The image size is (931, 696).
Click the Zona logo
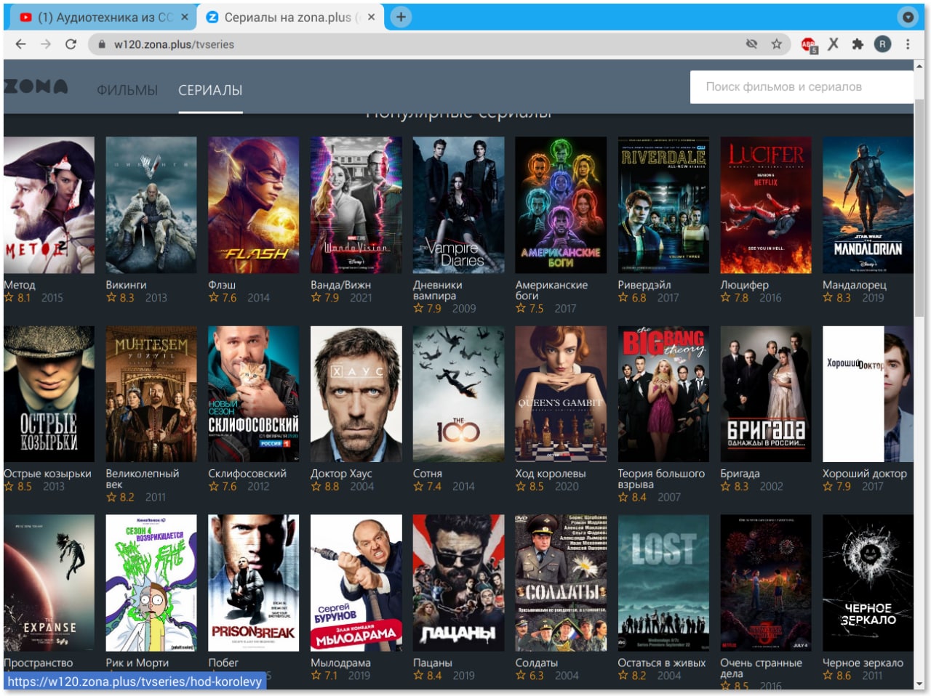36,86
